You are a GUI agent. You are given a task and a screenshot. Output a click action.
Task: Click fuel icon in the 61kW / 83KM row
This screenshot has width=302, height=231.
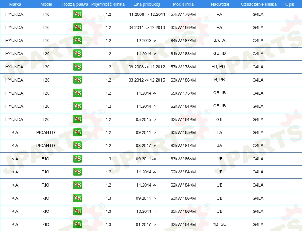click(x=77, y=54)
